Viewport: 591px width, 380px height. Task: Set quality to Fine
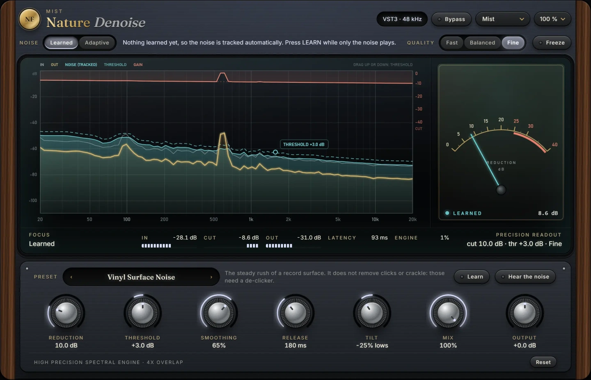coord(513,43)
